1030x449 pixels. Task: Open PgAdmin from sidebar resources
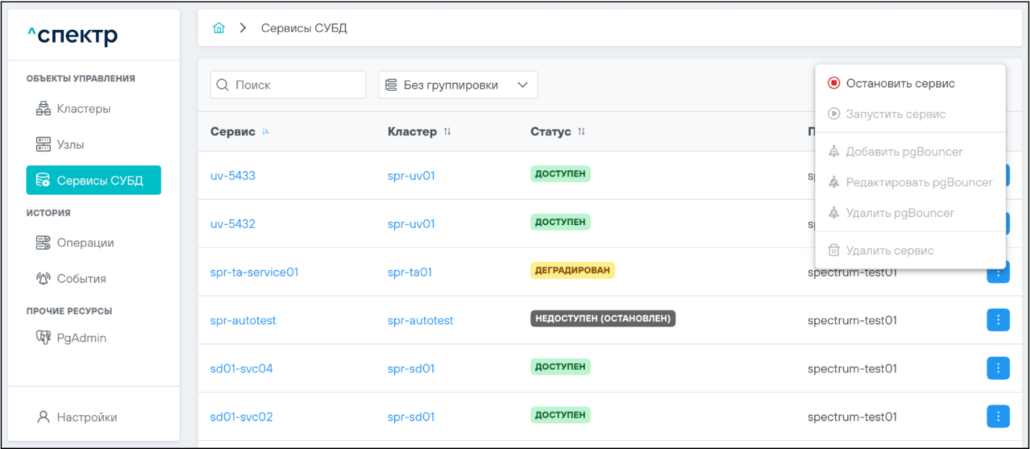[81, 338]
